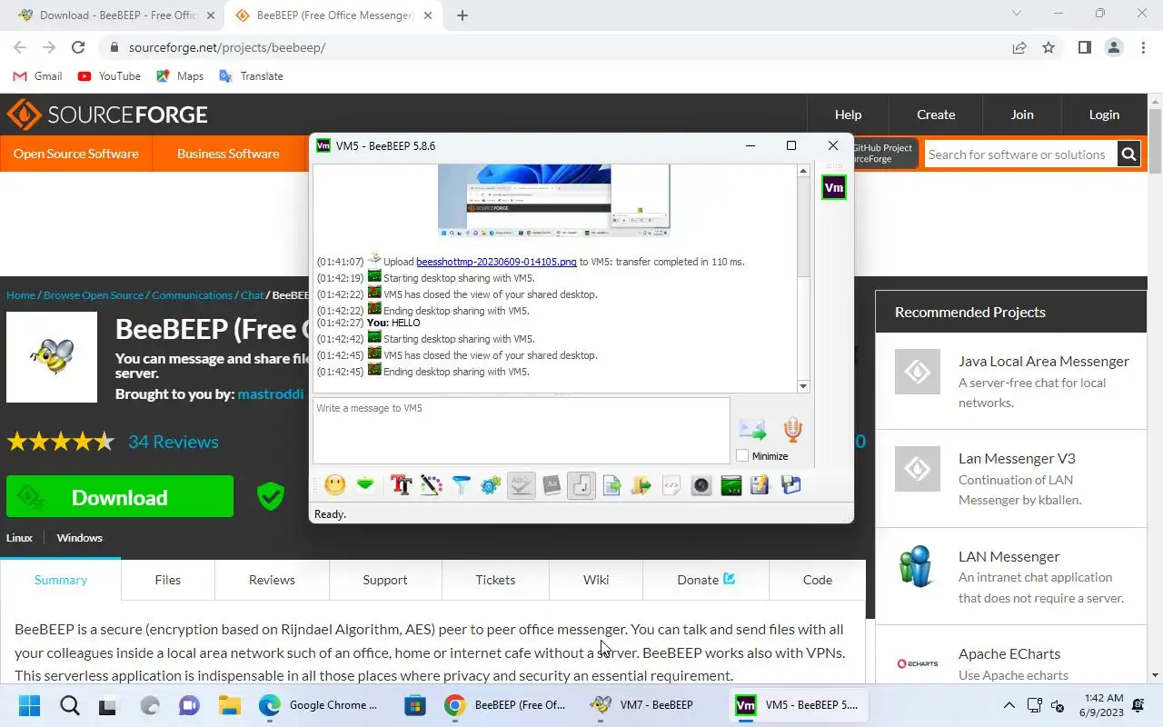Open chat settings gears icon
Screen dimensions: 1163x727
click(492, 485)
